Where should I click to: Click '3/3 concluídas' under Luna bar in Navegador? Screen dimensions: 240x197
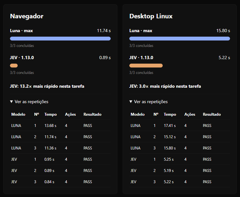[x=22, y=46]
